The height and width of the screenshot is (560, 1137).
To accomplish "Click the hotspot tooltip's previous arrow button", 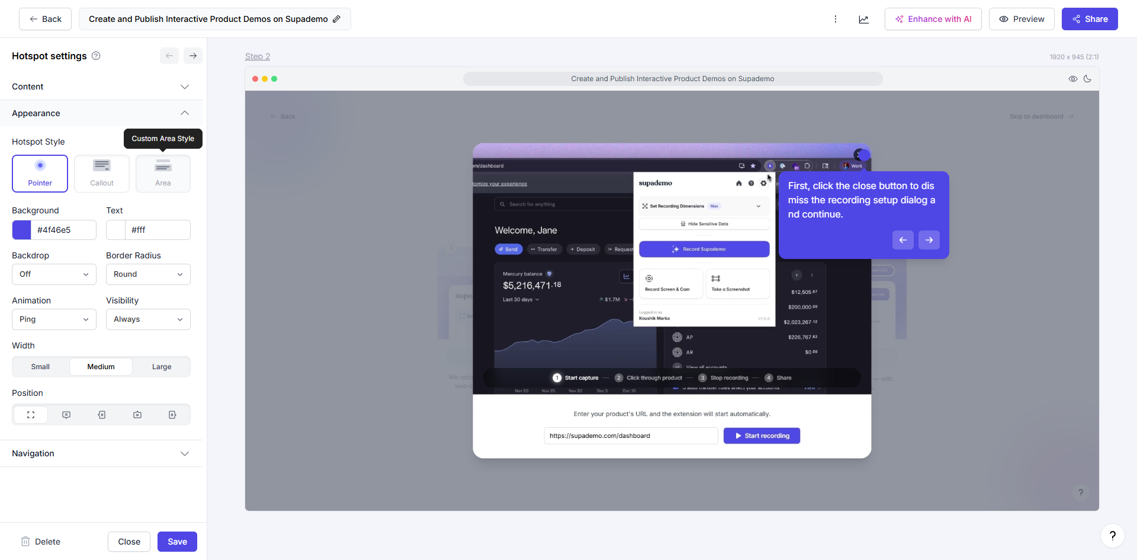I will click(903, 240).
